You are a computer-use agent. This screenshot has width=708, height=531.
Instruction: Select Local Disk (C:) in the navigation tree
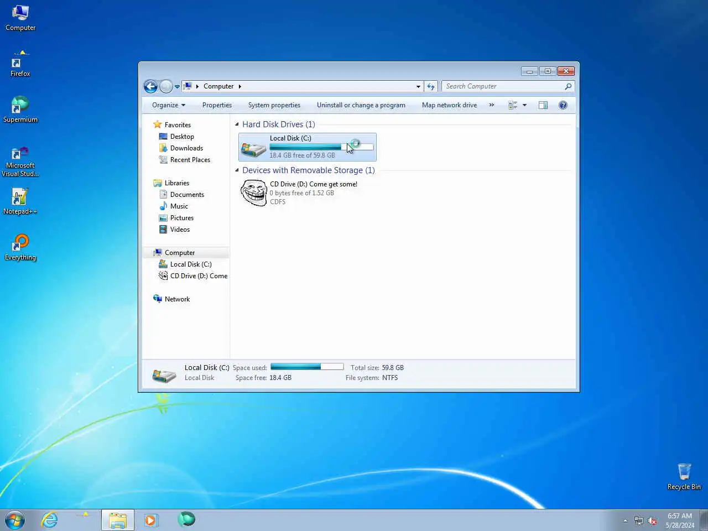coord(191,264)
